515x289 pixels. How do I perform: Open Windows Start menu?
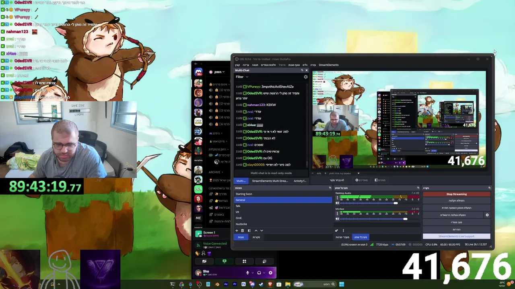tap(341, 284)
